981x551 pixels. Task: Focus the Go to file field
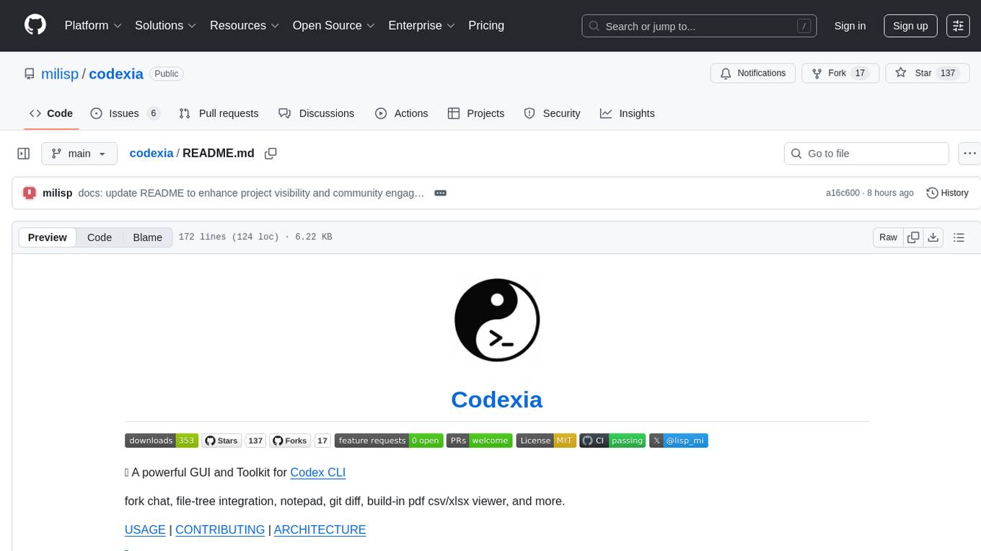point(866,154)
